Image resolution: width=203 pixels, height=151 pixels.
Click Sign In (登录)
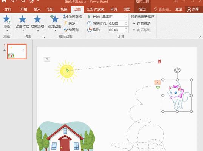coord(179,9)
